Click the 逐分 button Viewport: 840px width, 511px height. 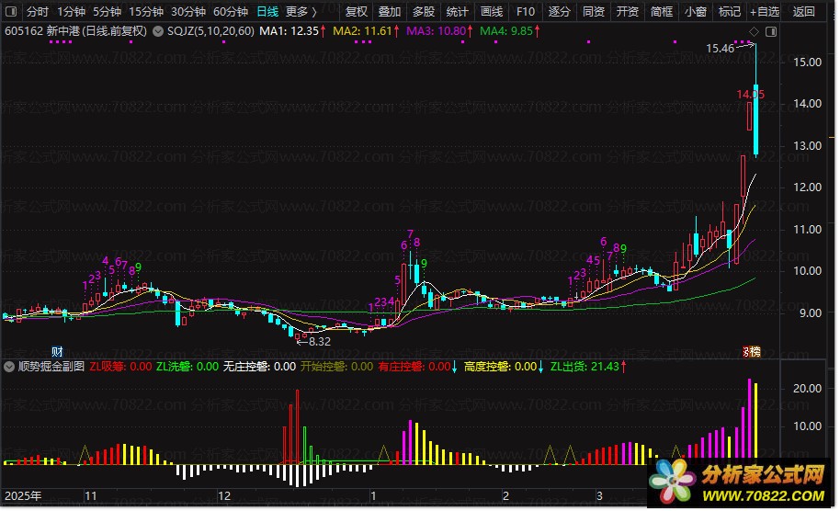[560, 11]
